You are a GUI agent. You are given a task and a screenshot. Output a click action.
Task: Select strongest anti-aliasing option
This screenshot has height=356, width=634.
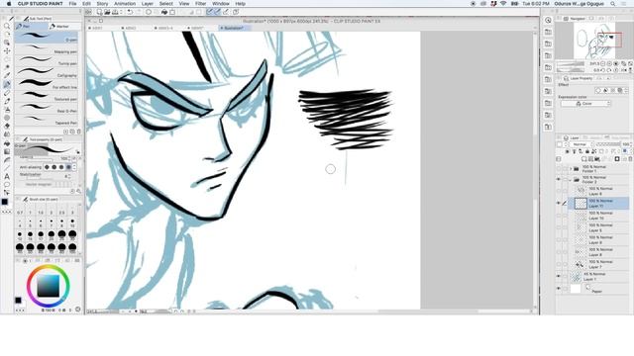pyautogui.click(x=68, y=167)
